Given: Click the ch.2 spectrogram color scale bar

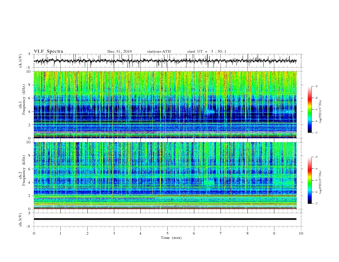Looking at the screenshot, I should [309, 180].
